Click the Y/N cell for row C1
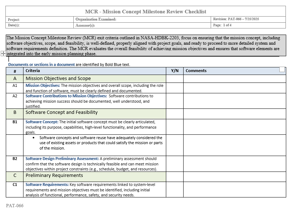Viewport: 292px width, 209px height. (174, 190)
